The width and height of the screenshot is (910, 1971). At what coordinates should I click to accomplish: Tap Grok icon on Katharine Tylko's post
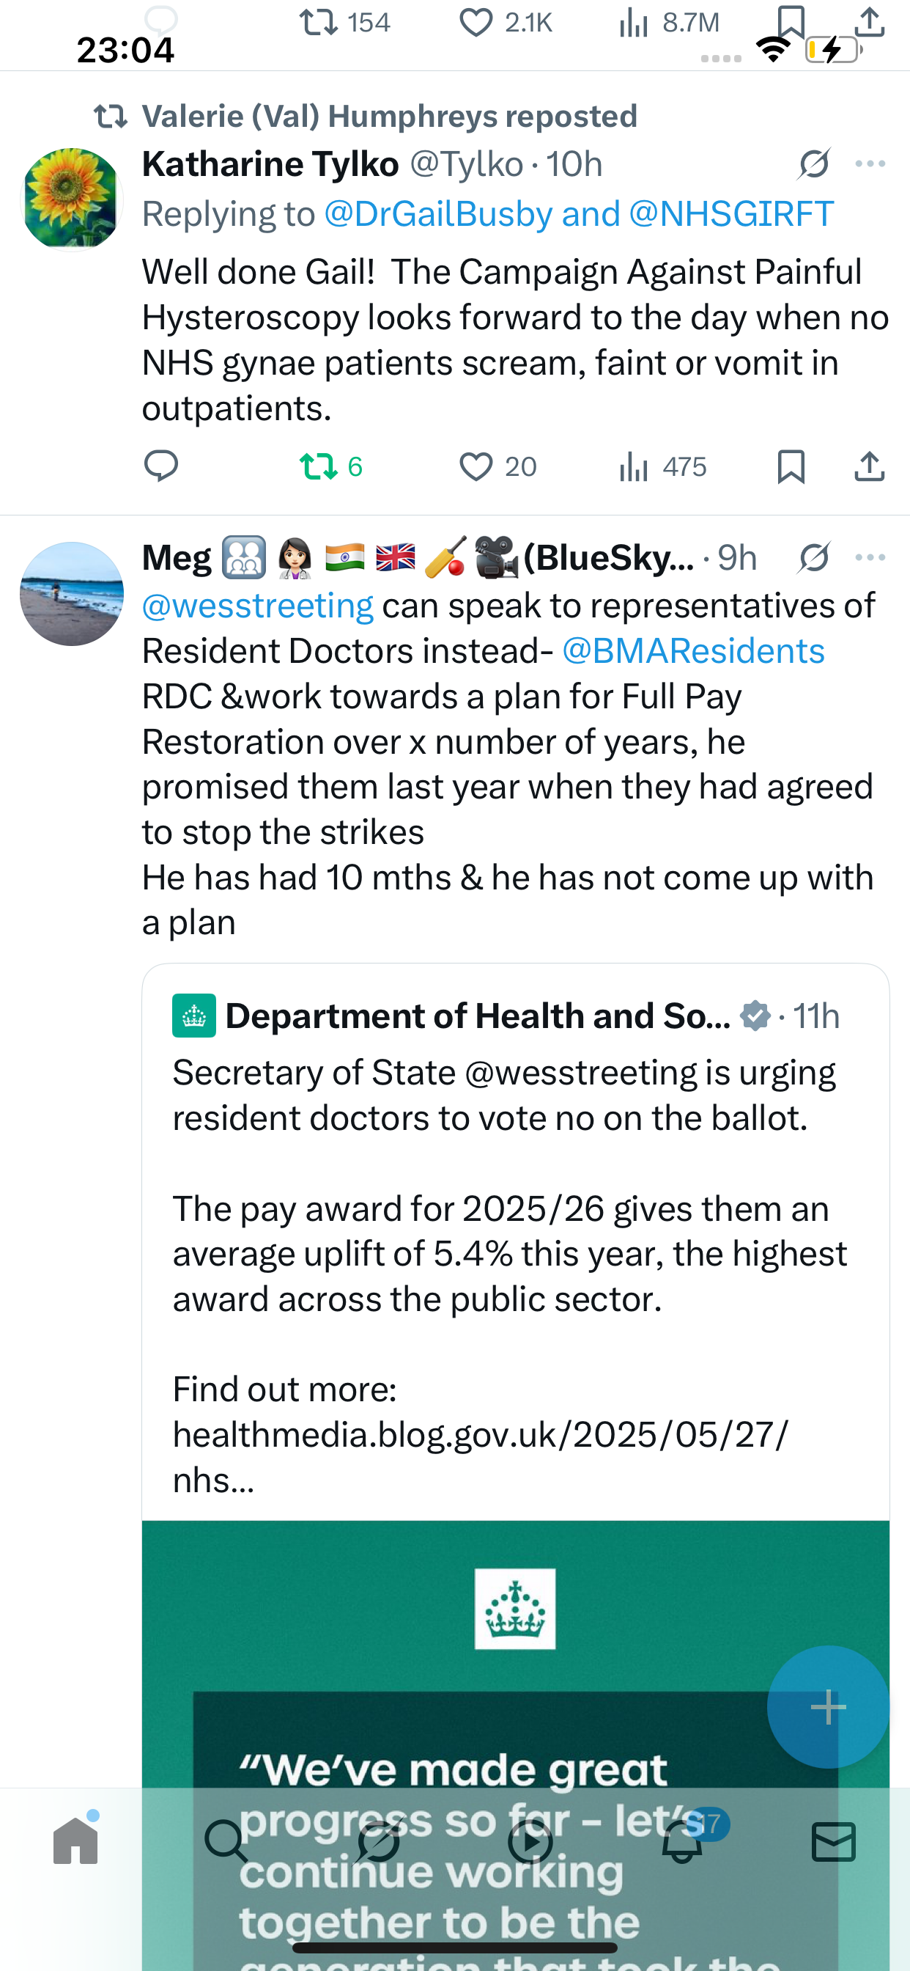coord(815,164)
